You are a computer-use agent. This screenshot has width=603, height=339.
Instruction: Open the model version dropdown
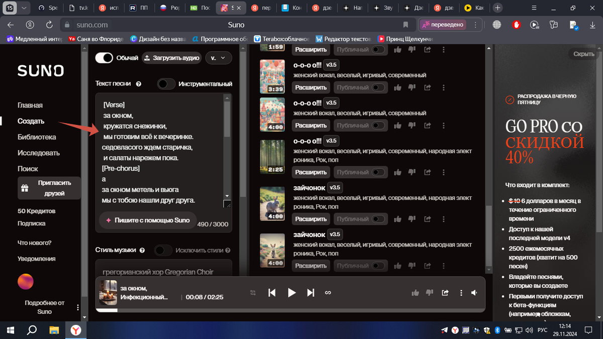point(219,58)
